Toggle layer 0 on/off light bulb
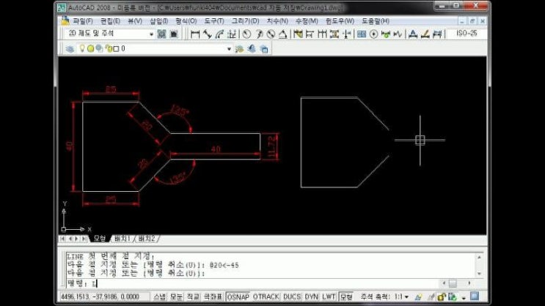 pos(82,48)
